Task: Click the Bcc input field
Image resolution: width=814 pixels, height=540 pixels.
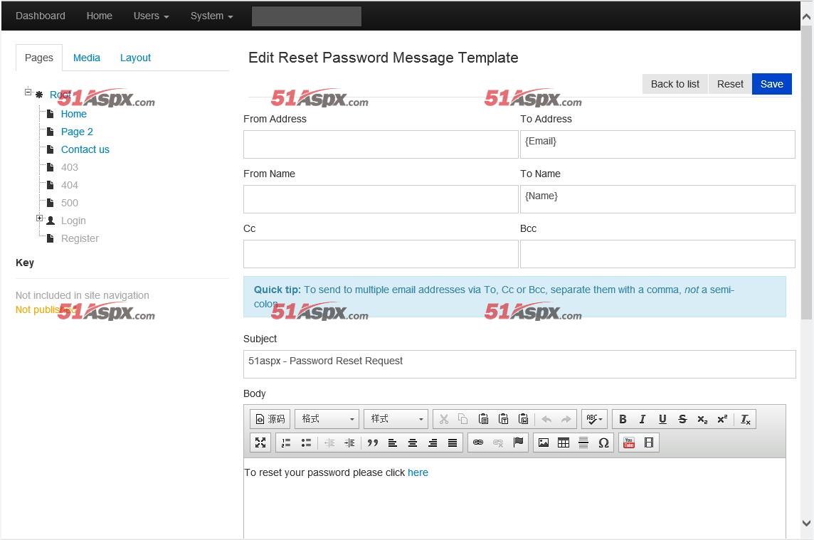Action: pos(657,254)
